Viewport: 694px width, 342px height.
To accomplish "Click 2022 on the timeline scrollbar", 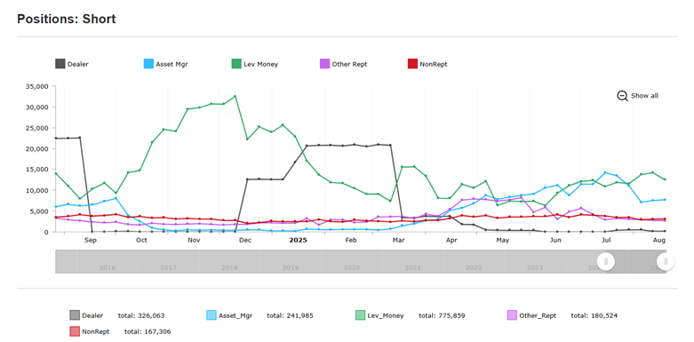I will coord(474,267).
